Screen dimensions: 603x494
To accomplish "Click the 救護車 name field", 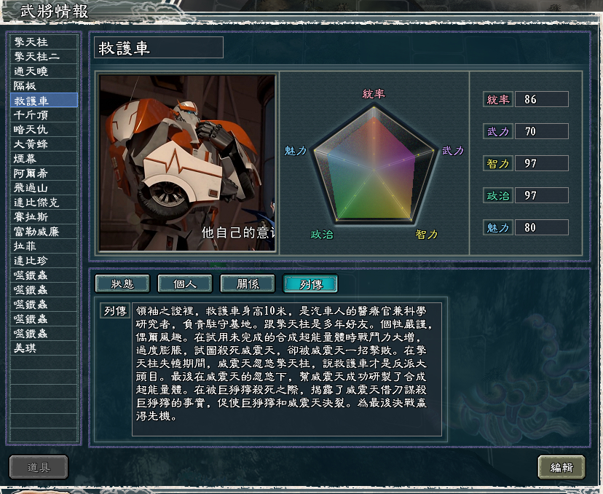I will (159, 47).
